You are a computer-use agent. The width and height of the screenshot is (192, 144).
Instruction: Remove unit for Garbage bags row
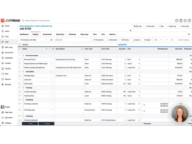click(x=139, y=76)
